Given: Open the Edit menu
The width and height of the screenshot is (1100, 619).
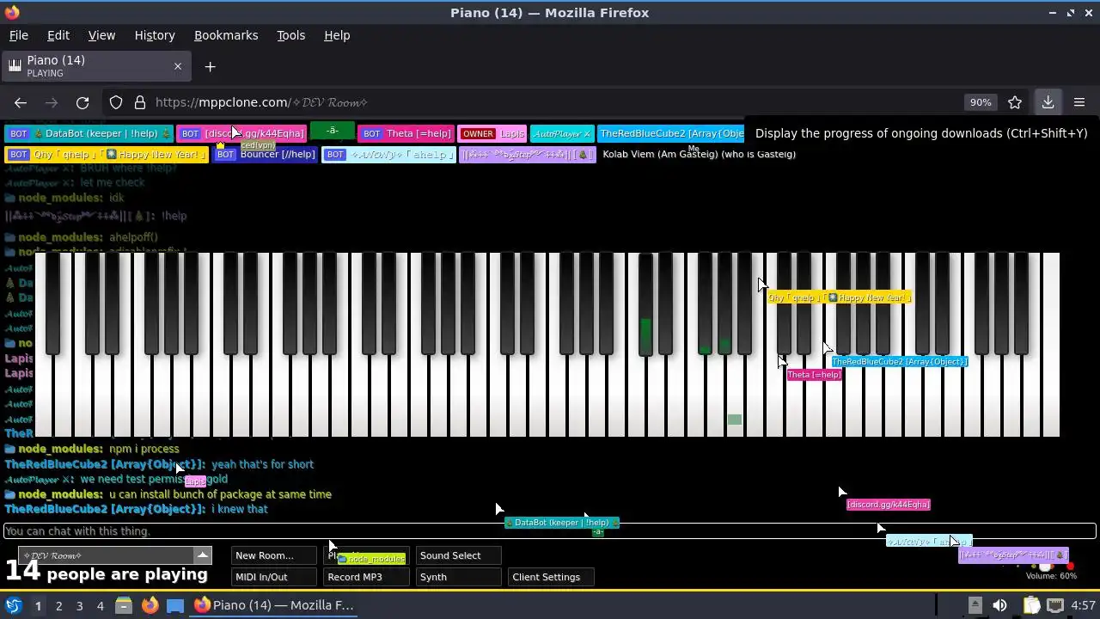Looking at the screenshot, I should [58, 35].
